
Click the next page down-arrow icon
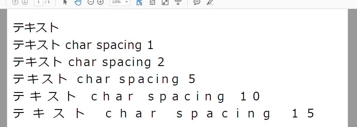(25, 2)
